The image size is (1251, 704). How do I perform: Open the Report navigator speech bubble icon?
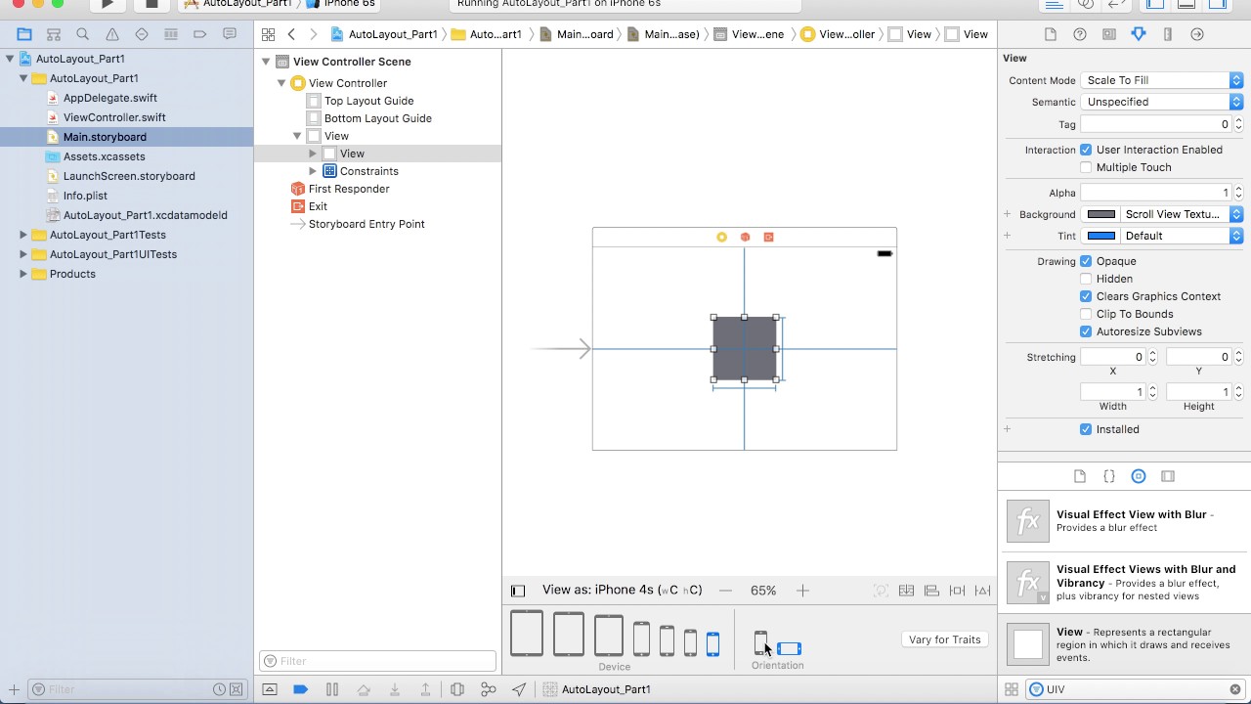tap(230, 34)
